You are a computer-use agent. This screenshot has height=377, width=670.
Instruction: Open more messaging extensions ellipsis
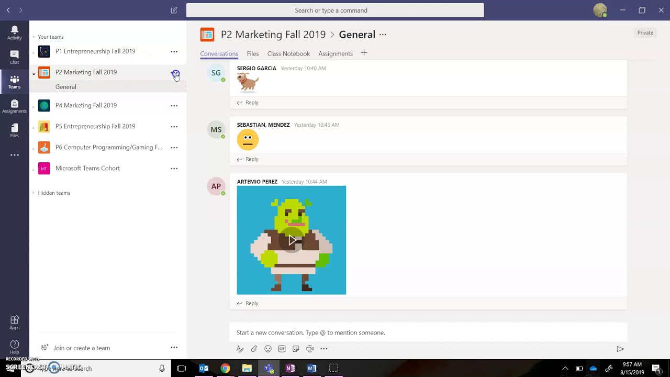pos(324,349)
